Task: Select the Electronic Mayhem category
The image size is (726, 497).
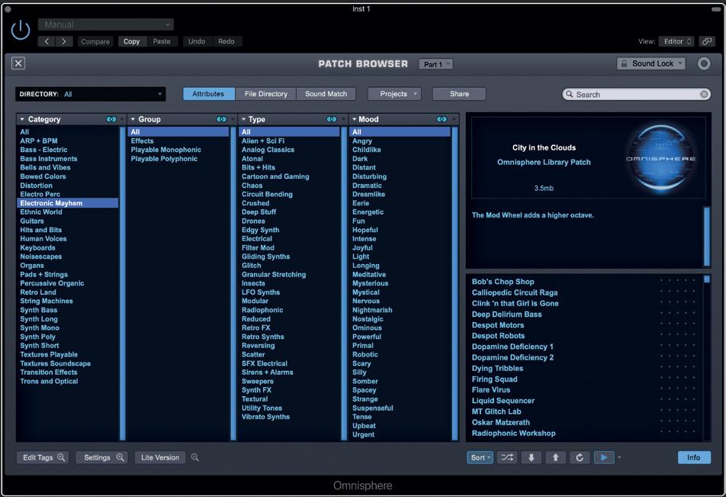Action: pyautogui.click(x=68, y=203)
